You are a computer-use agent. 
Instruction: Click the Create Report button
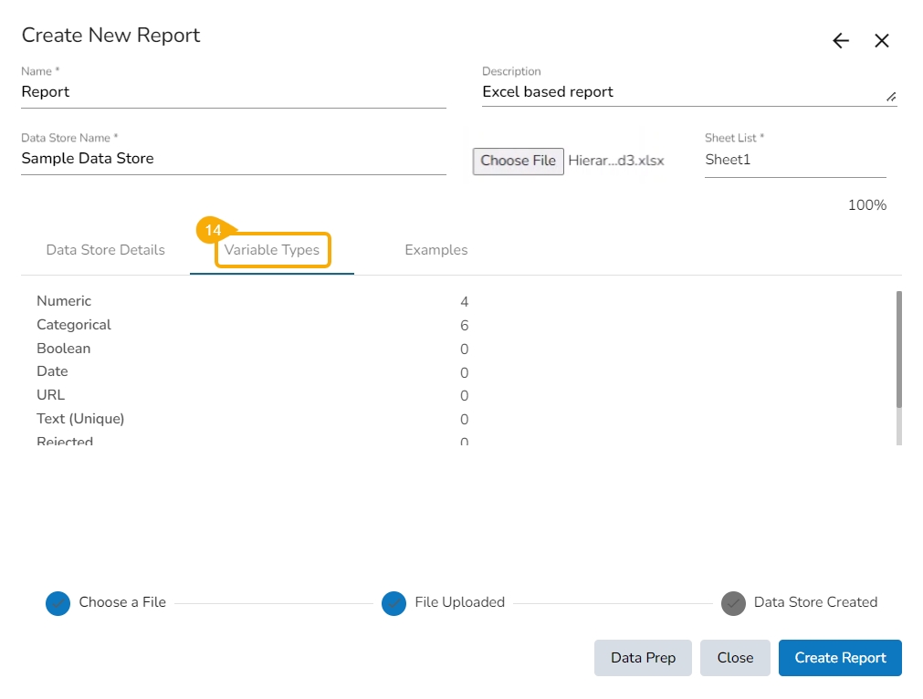(x=840, y=658)
